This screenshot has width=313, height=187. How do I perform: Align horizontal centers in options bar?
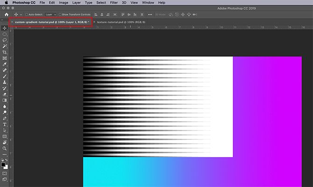point(102,14)
